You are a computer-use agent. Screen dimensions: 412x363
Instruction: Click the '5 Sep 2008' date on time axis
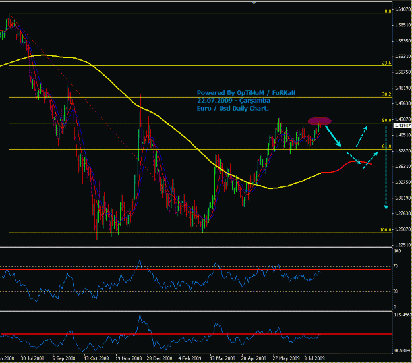pyautogui.click(x=64, y=358)
